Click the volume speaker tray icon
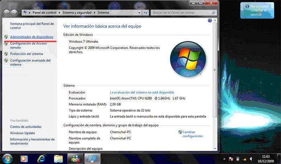The width and height of the screenshot is (281, 164). tap(250, 159)
